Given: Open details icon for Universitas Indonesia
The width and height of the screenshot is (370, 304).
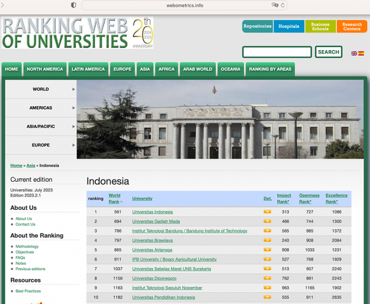Looking at the screenshot, I should click(267, 212).
